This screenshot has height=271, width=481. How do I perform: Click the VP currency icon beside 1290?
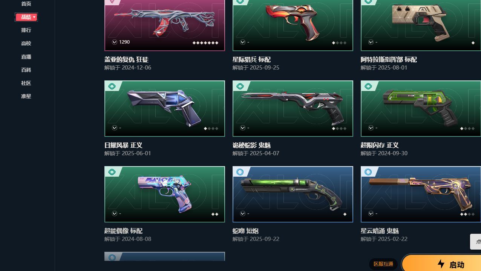tap(115, 42)
